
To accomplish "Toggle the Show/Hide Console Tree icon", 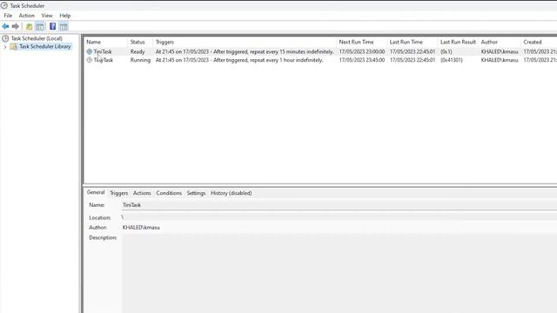I will [40, 27].
